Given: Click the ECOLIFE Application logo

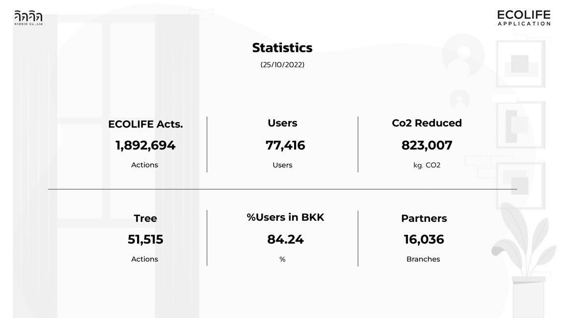Looking at the screenshot, I should [523, 18].
